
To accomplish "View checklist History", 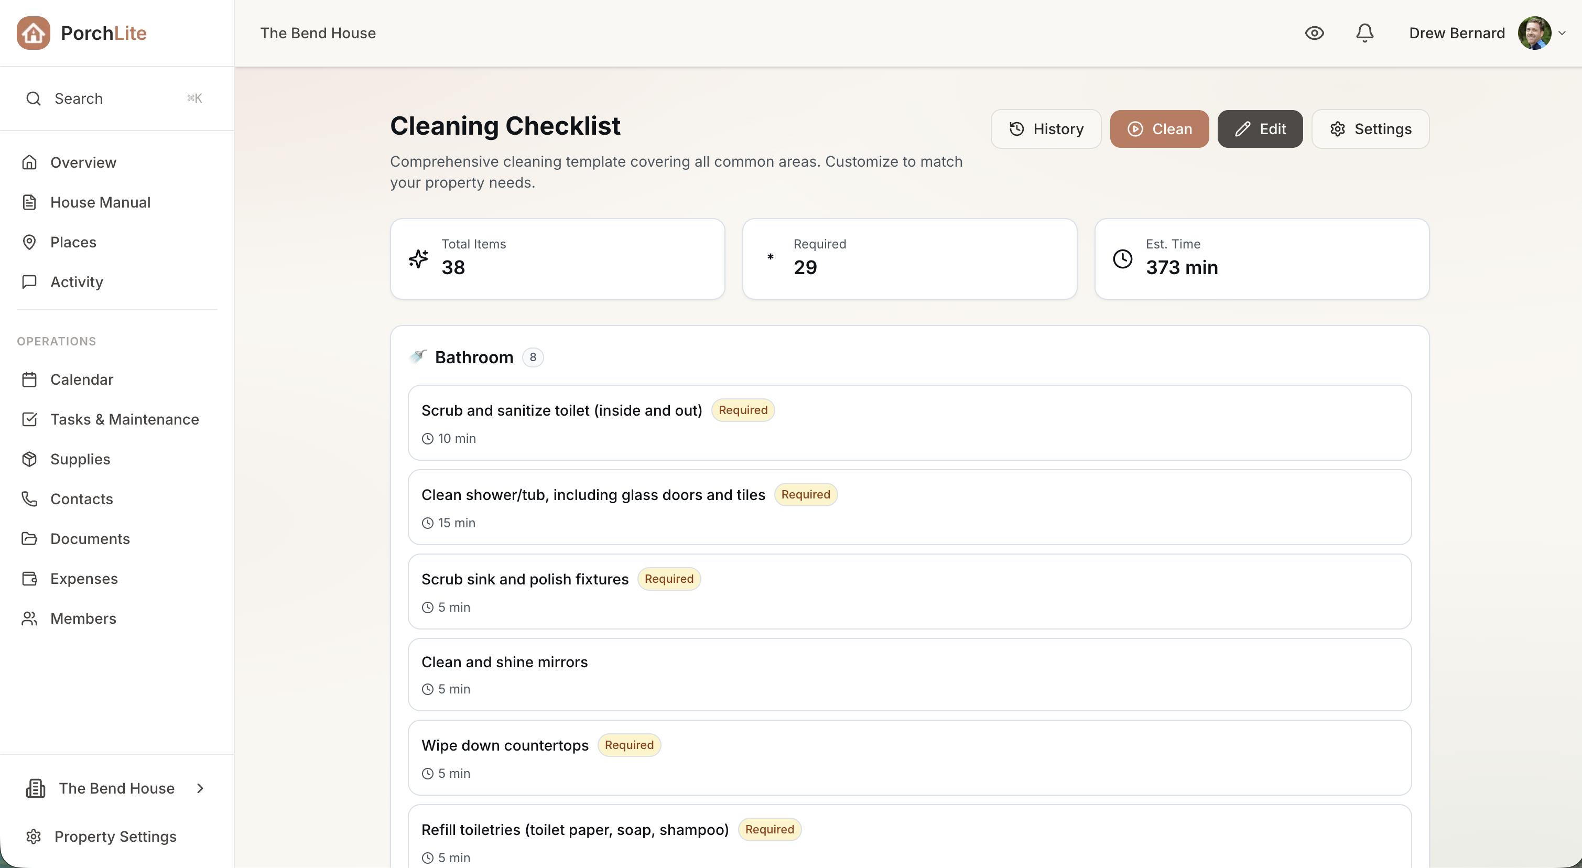I will click(1046, 129).
